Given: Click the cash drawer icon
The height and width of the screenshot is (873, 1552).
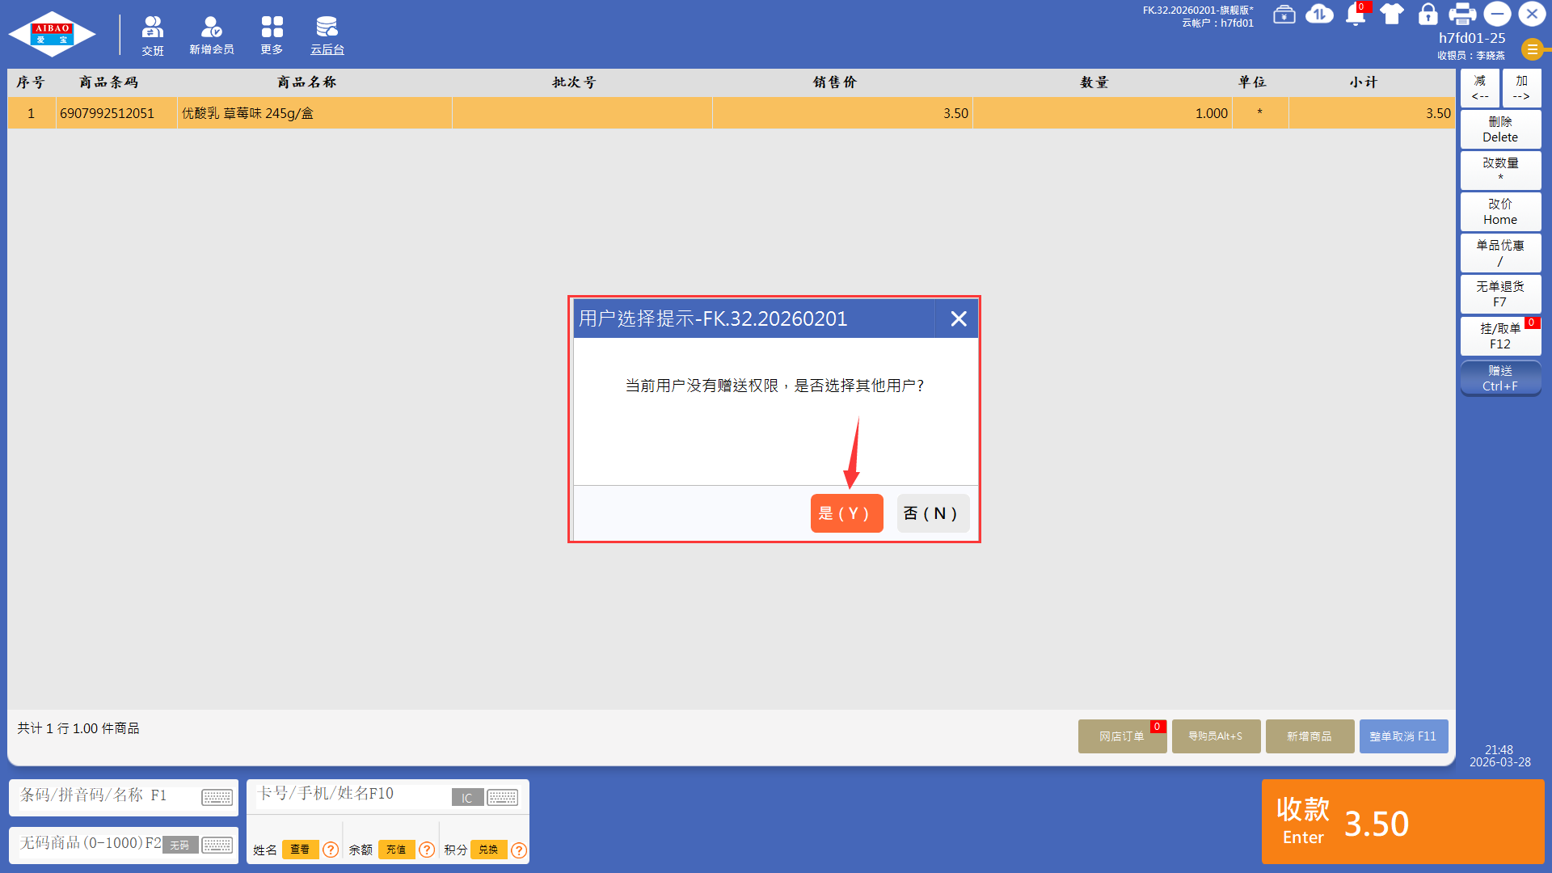Looking at the screenshot, I should [x=1284, y=15].
